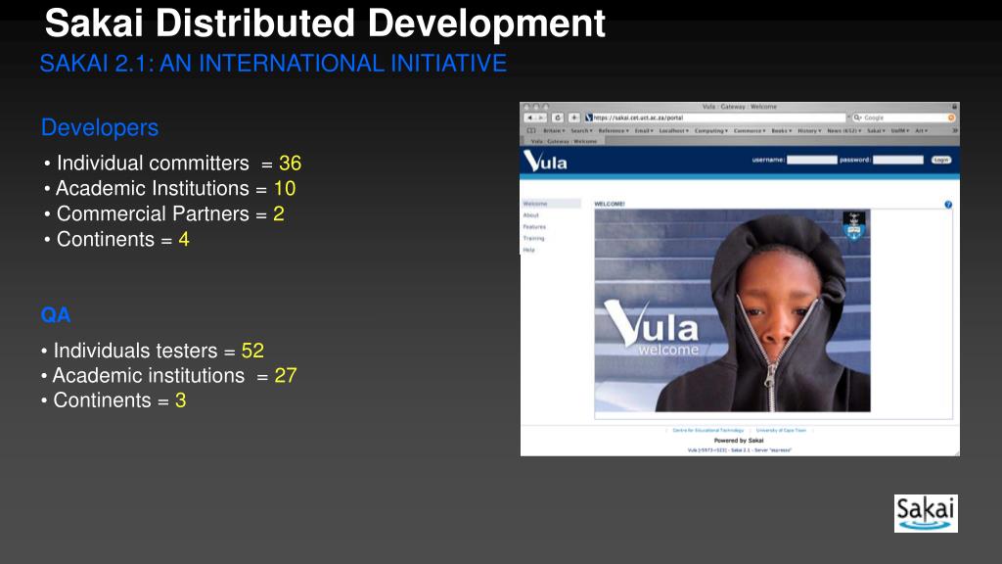The width and height of the screenshot is (1002, 564).
Task: Click the browser forward arrow
Action: click(x=541, y=117)
